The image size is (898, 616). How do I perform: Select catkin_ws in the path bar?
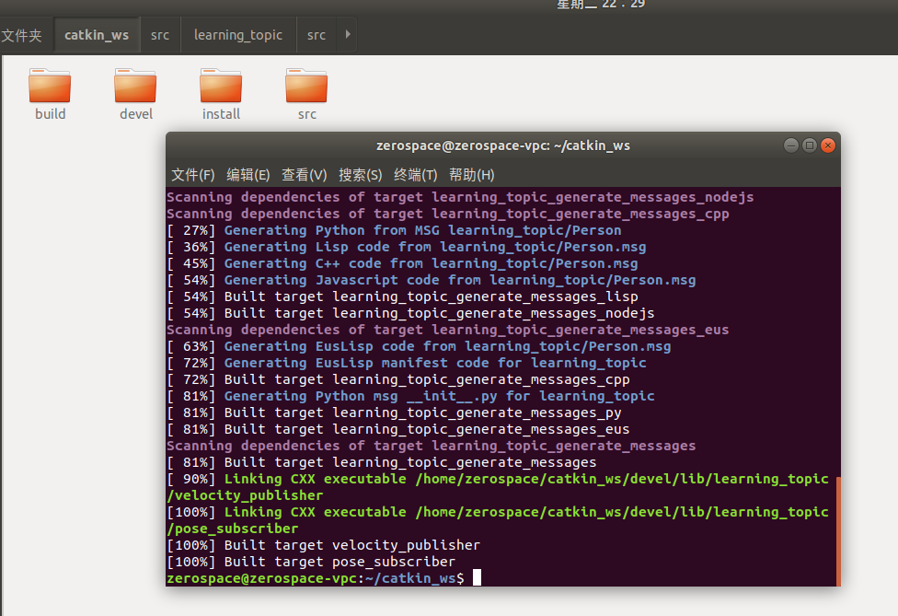pyautogui.click(x=97, y=35)
